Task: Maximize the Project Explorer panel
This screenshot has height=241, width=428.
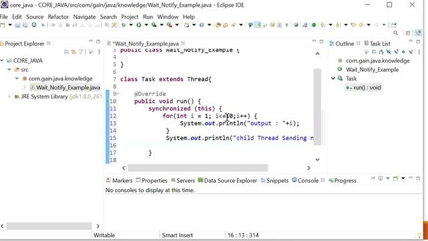Action: tap(98, 42)
